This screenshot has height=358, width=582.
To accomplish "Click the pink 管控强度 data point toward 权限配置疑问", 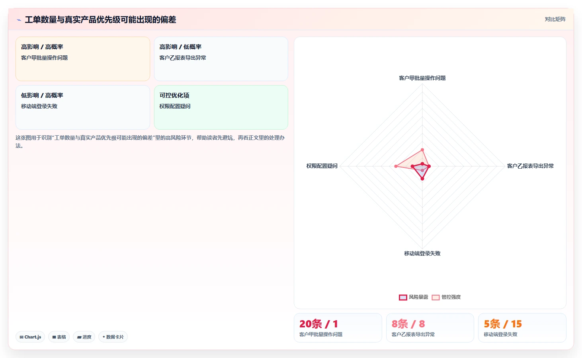I will point(396,166).
